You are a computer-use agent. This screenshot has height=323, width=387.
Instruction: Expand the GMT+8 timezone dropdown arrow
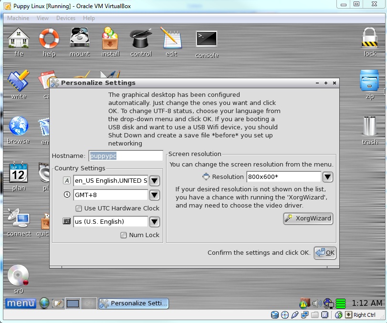155,195
